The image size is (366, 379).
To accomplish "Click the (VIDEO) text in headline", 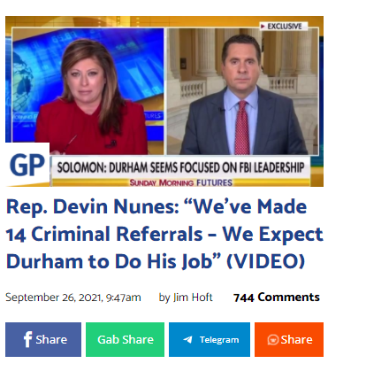I will pos(265,261).
